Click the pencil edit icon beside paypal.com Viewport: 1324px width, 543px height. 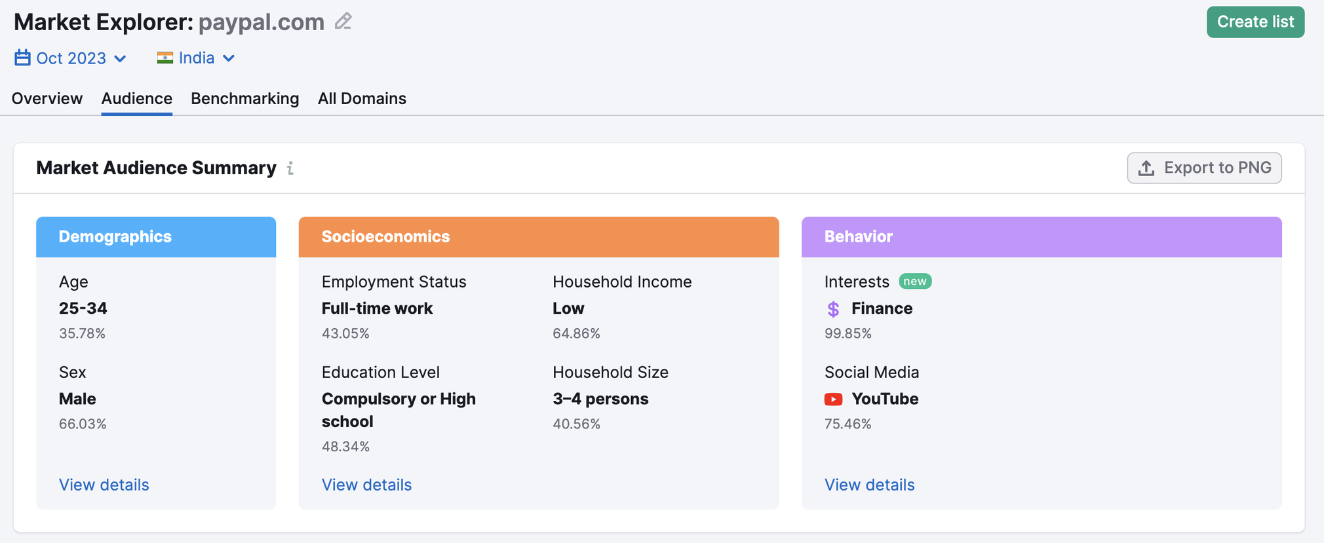pos(343,22)
